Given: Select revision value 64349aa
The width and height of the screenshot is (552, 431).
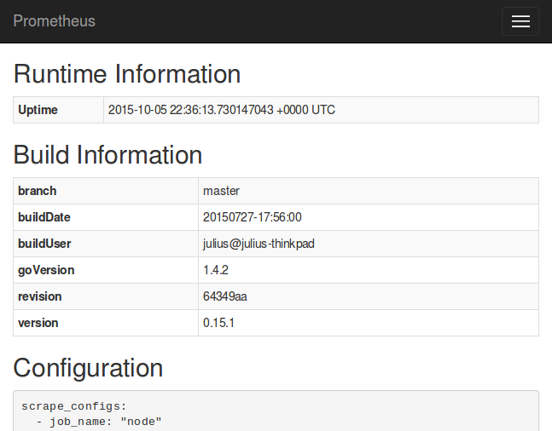Looking at the screenshot, I should (x=225, y=296).
